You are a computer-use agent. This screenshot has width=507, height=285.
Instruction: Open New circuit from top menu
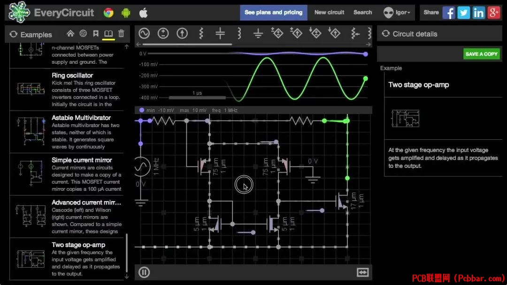coord(329,12)
